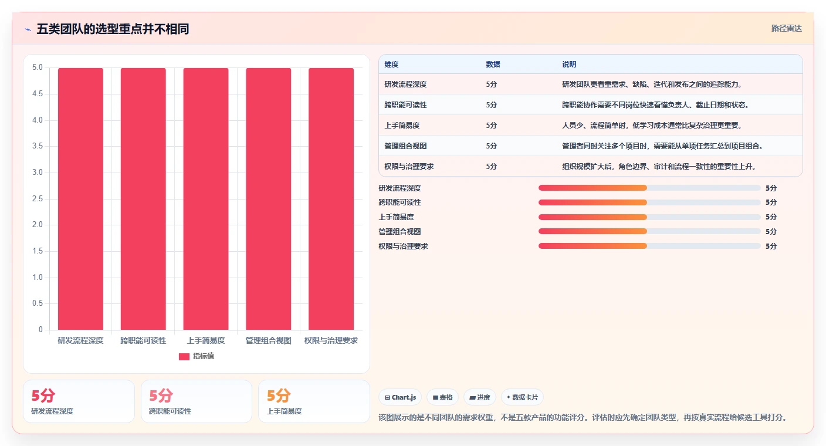
Task: Click the description starting 跨职能协作需要
Action: pyautogui.click(x=656, y=105)
